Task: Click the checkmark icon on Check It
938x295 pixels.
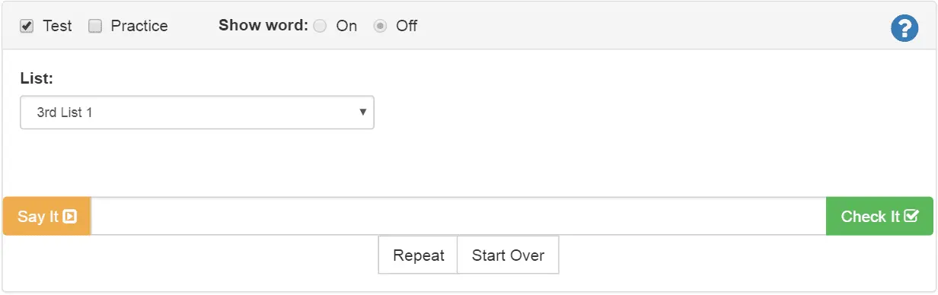Action: pyautogui.click(x=911, y=216)
